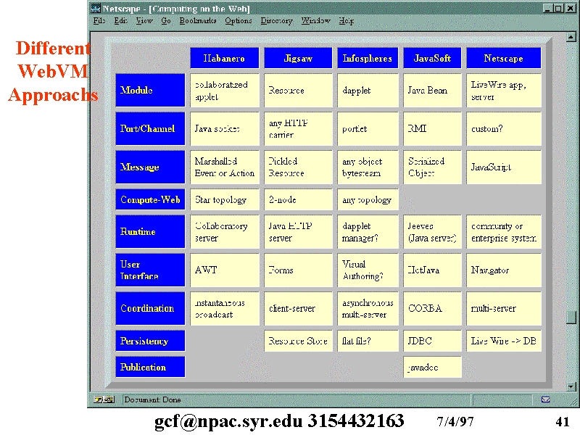580x435 pixels.
Task: Click the "Serialized Object" cell
Action: [432, 167]
